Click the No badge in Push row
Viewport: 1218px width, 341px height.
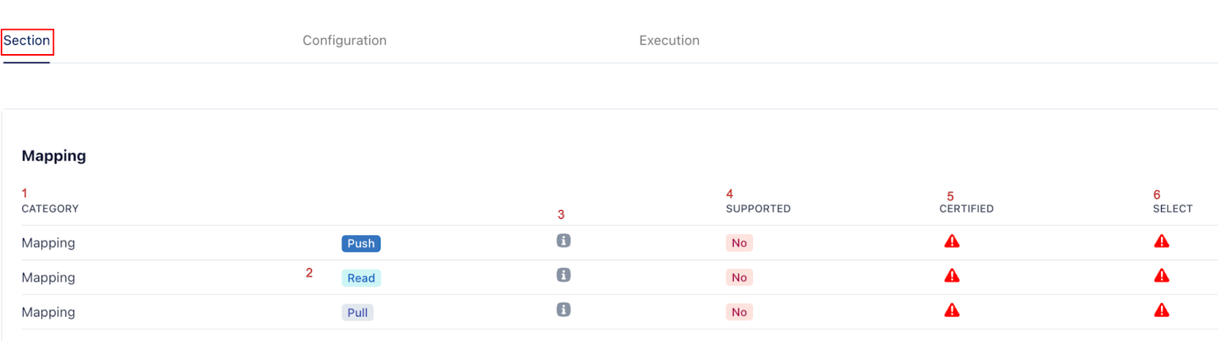coord(738,243)
